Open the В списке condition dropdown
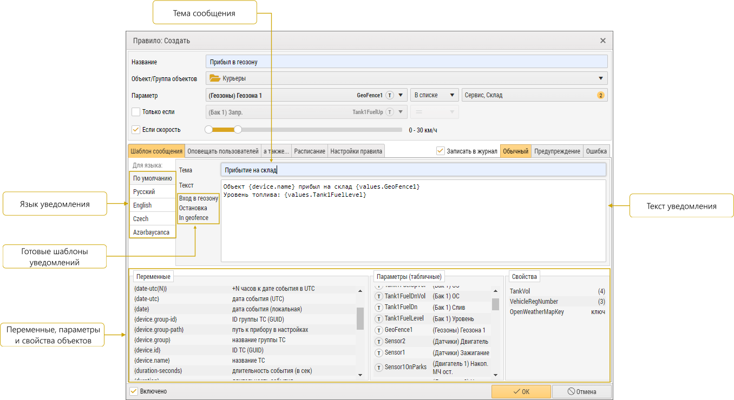The image size is (734, 400). pyautogui.click(x=435, y=95)
